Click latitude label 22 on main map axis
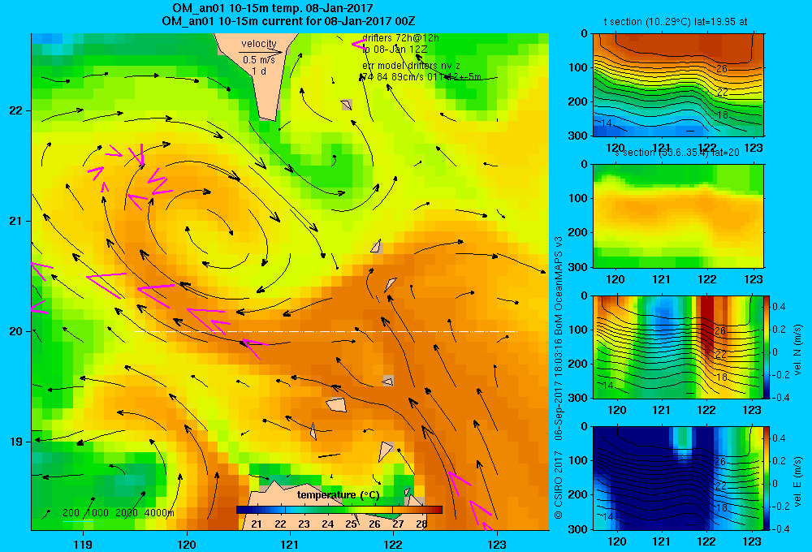 tap(15, 111)
